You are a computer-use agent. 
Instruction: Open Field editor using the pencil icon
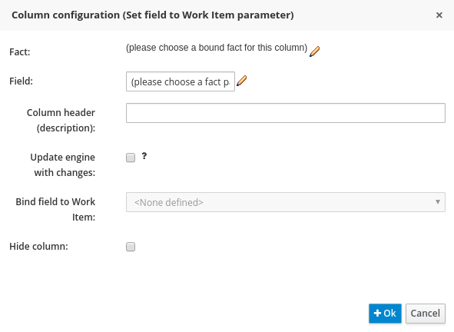coord(241,81)
